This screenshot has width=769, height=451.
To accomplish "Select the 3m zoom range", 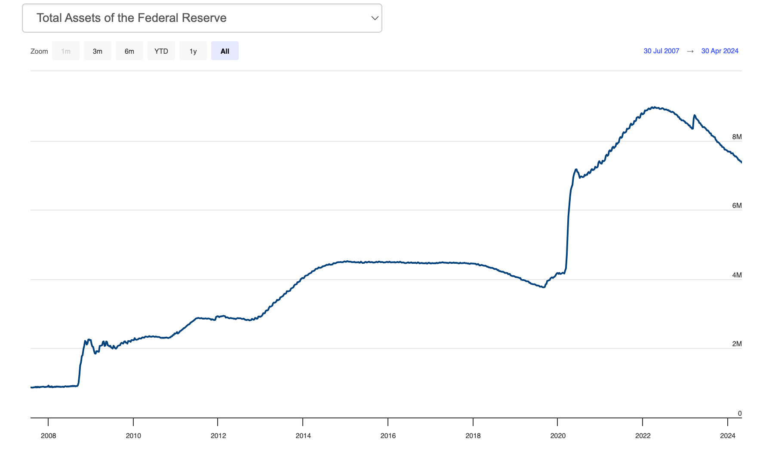I will pyautogui.click(x=98, y=51).
